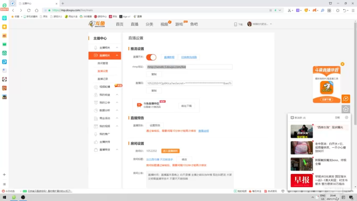The width and height of the screenshot is (357, 201).
Task: Click the browser back arrow
Action: click(13, 10)
